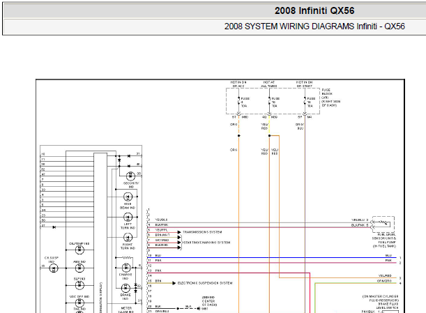The height and width of the screenshot is (313, 426).
Task: Click the 'LEFT TURN IND' label
Action: 128,226
